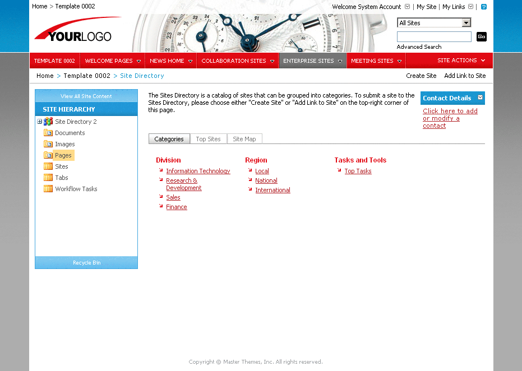The height and width of the screenshot is (371, 522).
Task: Open the Documents folder icon in Site Hierarchy
Action: pos(48,133)
